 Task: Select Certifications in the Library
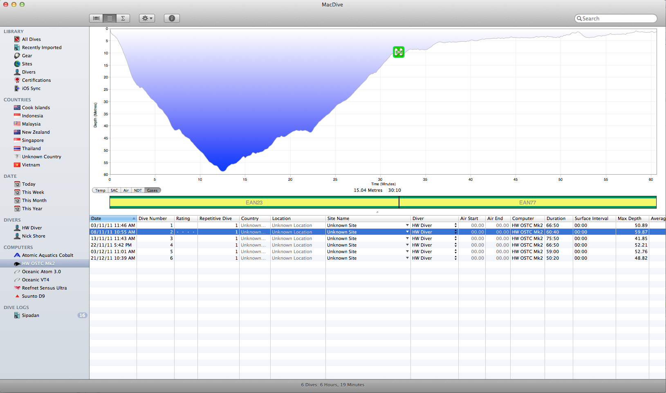coord(36,80)
